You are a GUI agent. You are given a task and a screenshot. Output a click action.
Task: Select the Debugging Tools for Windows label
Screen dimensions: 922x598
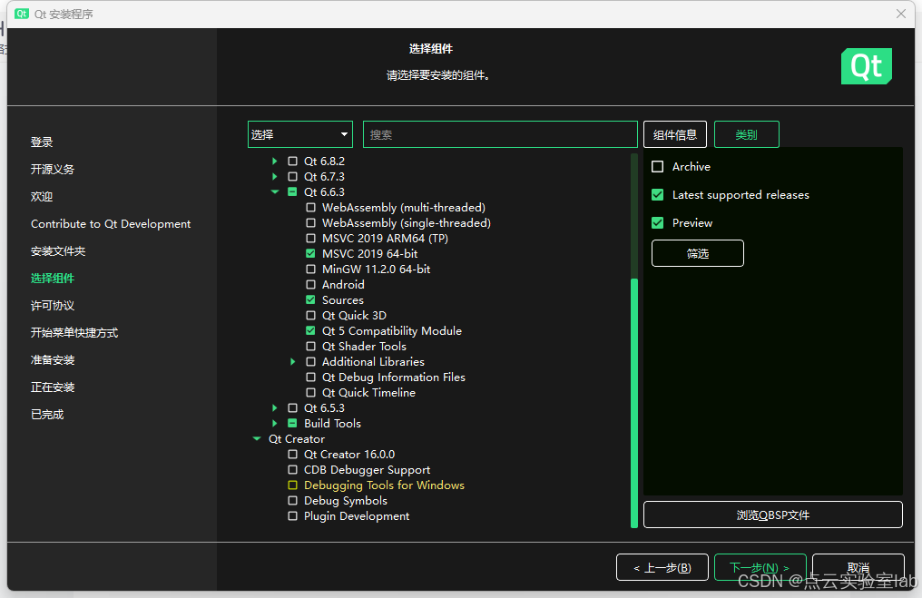384,485
